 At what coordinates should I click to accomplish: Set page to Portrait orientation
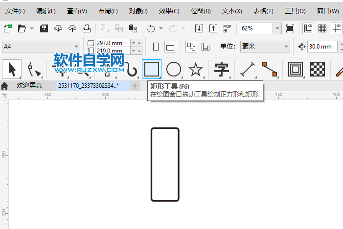click(x=156, y=47)
